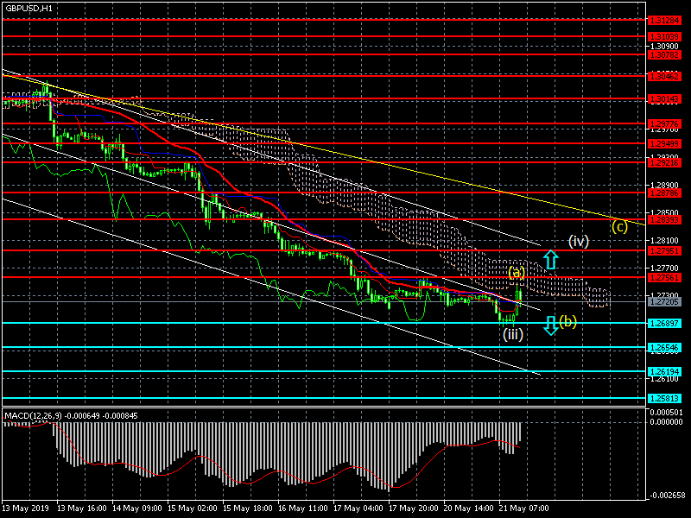The image size is (691, 518).
Task: Click the 17 May 20:00 time label
Action: pyautogui.click(x=414, y=509)
